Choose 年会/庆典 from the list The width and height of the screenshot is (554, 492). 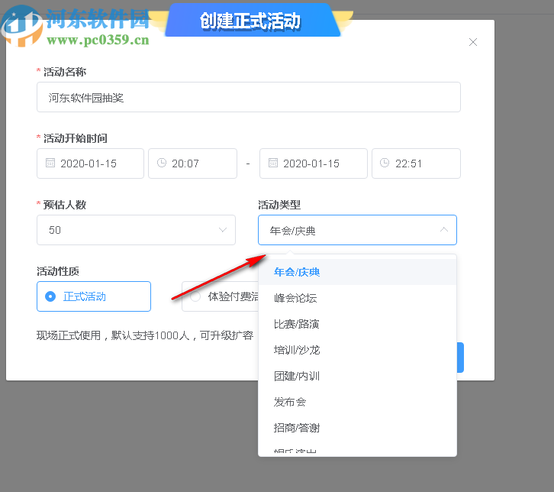[357, 272]
